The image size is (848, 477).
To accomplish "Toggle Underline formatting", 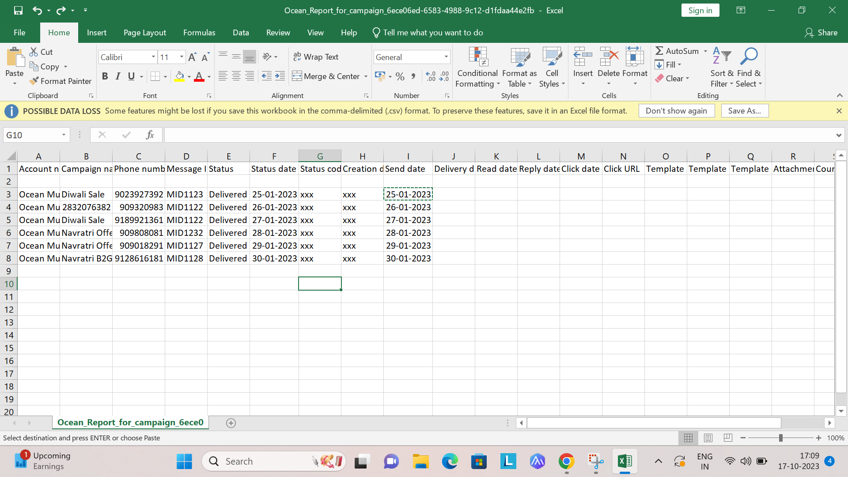I will pyautogui.click(x=131, y=76).
